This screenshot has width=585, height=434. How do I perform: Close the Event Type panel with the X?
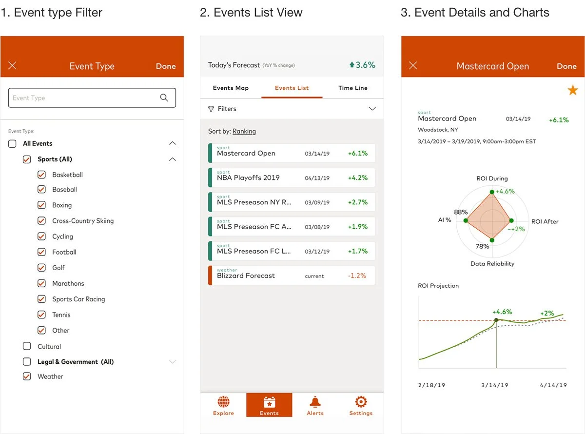(x=12, y=66)
